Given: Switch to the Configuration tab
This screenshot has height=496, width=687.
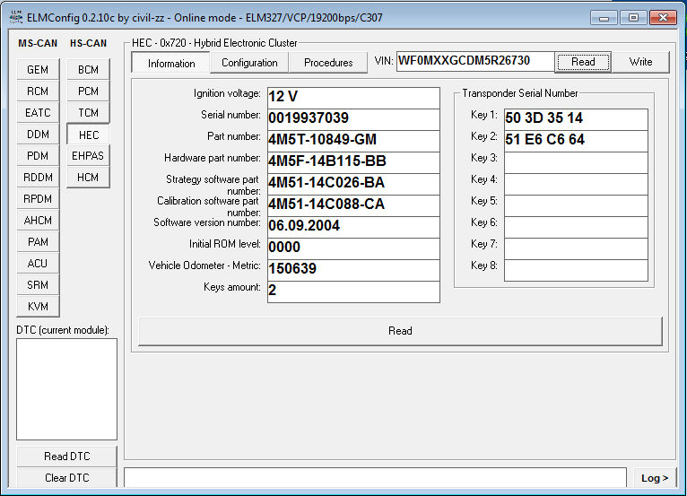Looking at the screenshot, I should click(x=249, y=63).
